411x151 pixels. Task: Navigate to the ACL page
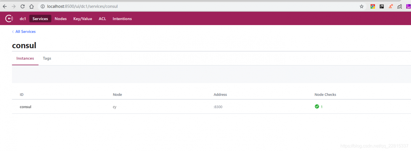pos(102,19)
